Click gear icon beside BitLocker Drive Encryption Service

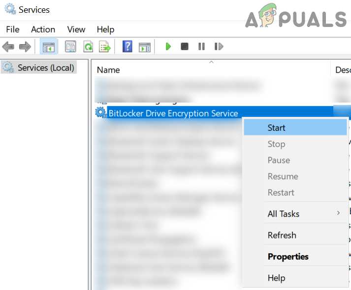click(x=100, y=113)
